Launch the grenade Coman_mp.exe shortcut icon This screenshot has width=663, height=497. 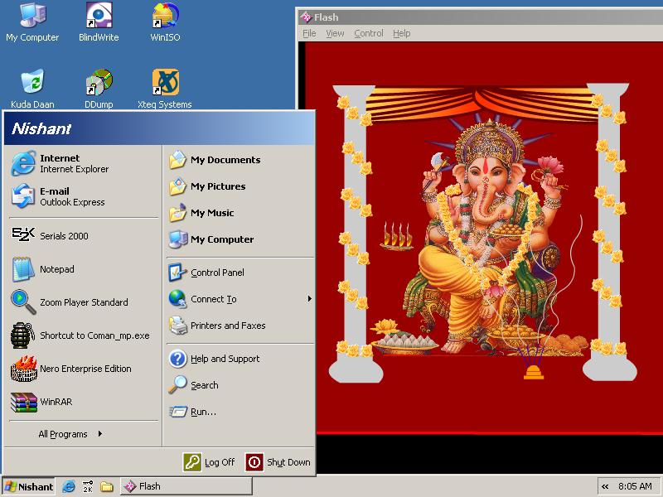click(x=23, y=335)
